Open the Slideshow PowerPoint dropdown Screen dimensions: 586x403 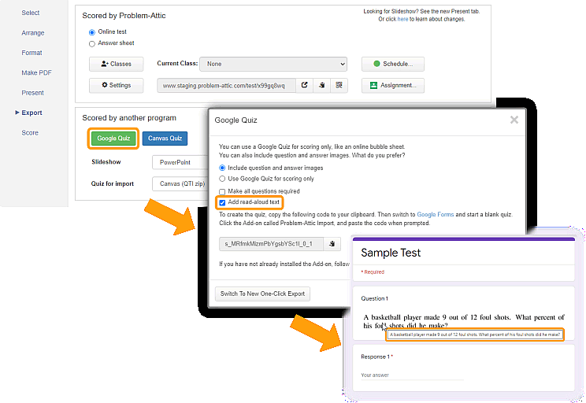[x=180, y=162]
